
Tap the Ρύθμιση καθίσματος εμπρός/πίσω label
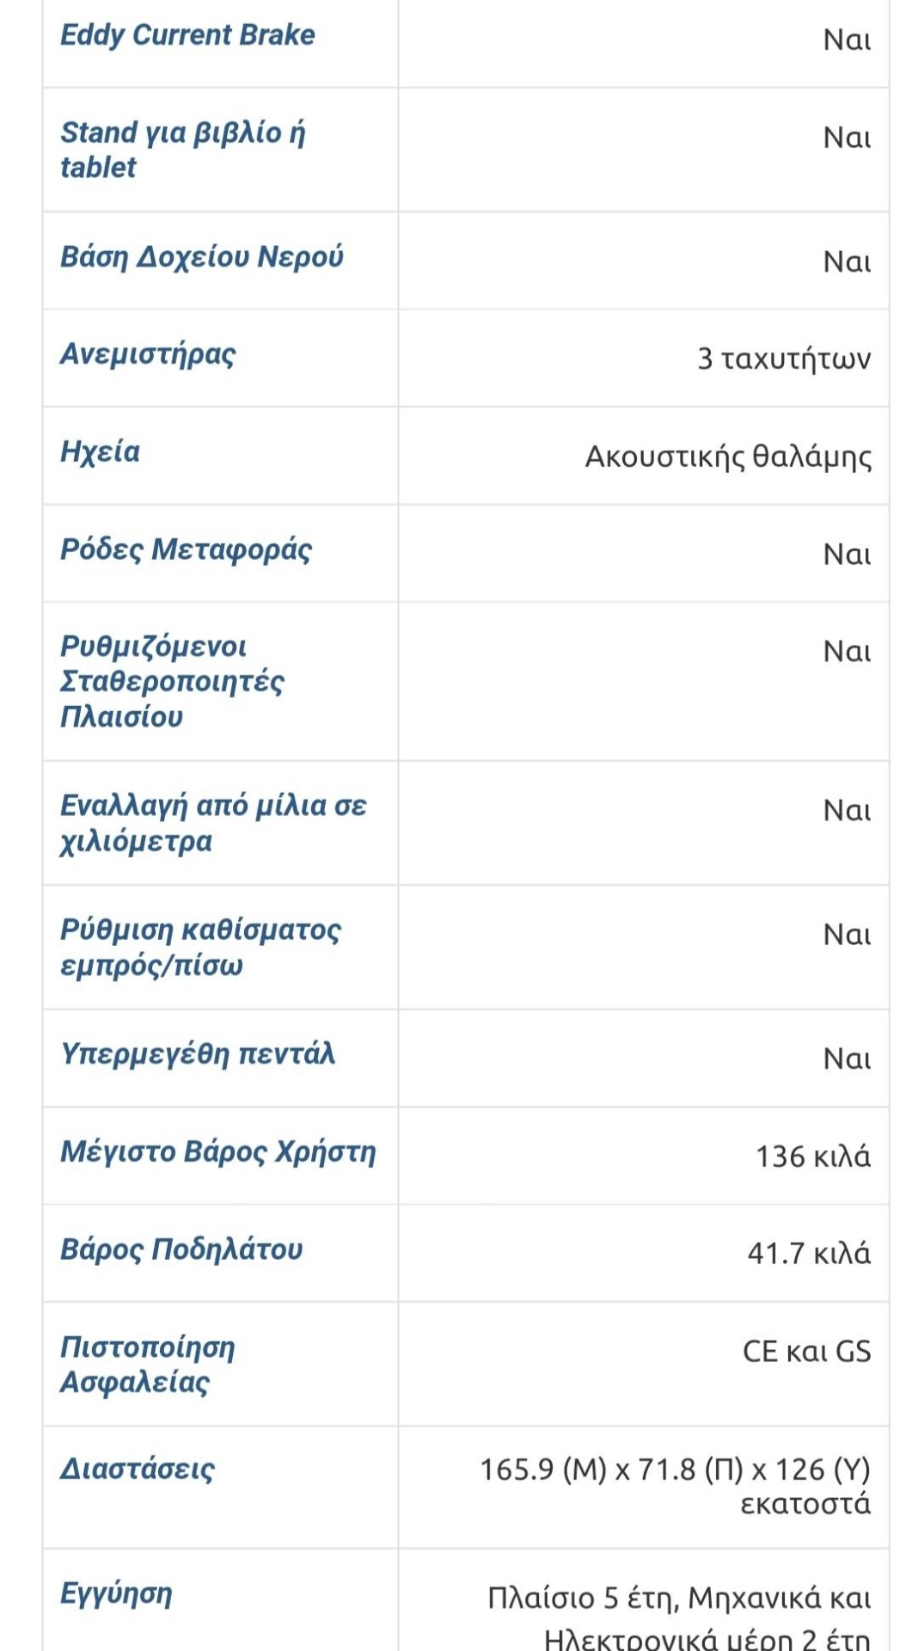[200, 947]
